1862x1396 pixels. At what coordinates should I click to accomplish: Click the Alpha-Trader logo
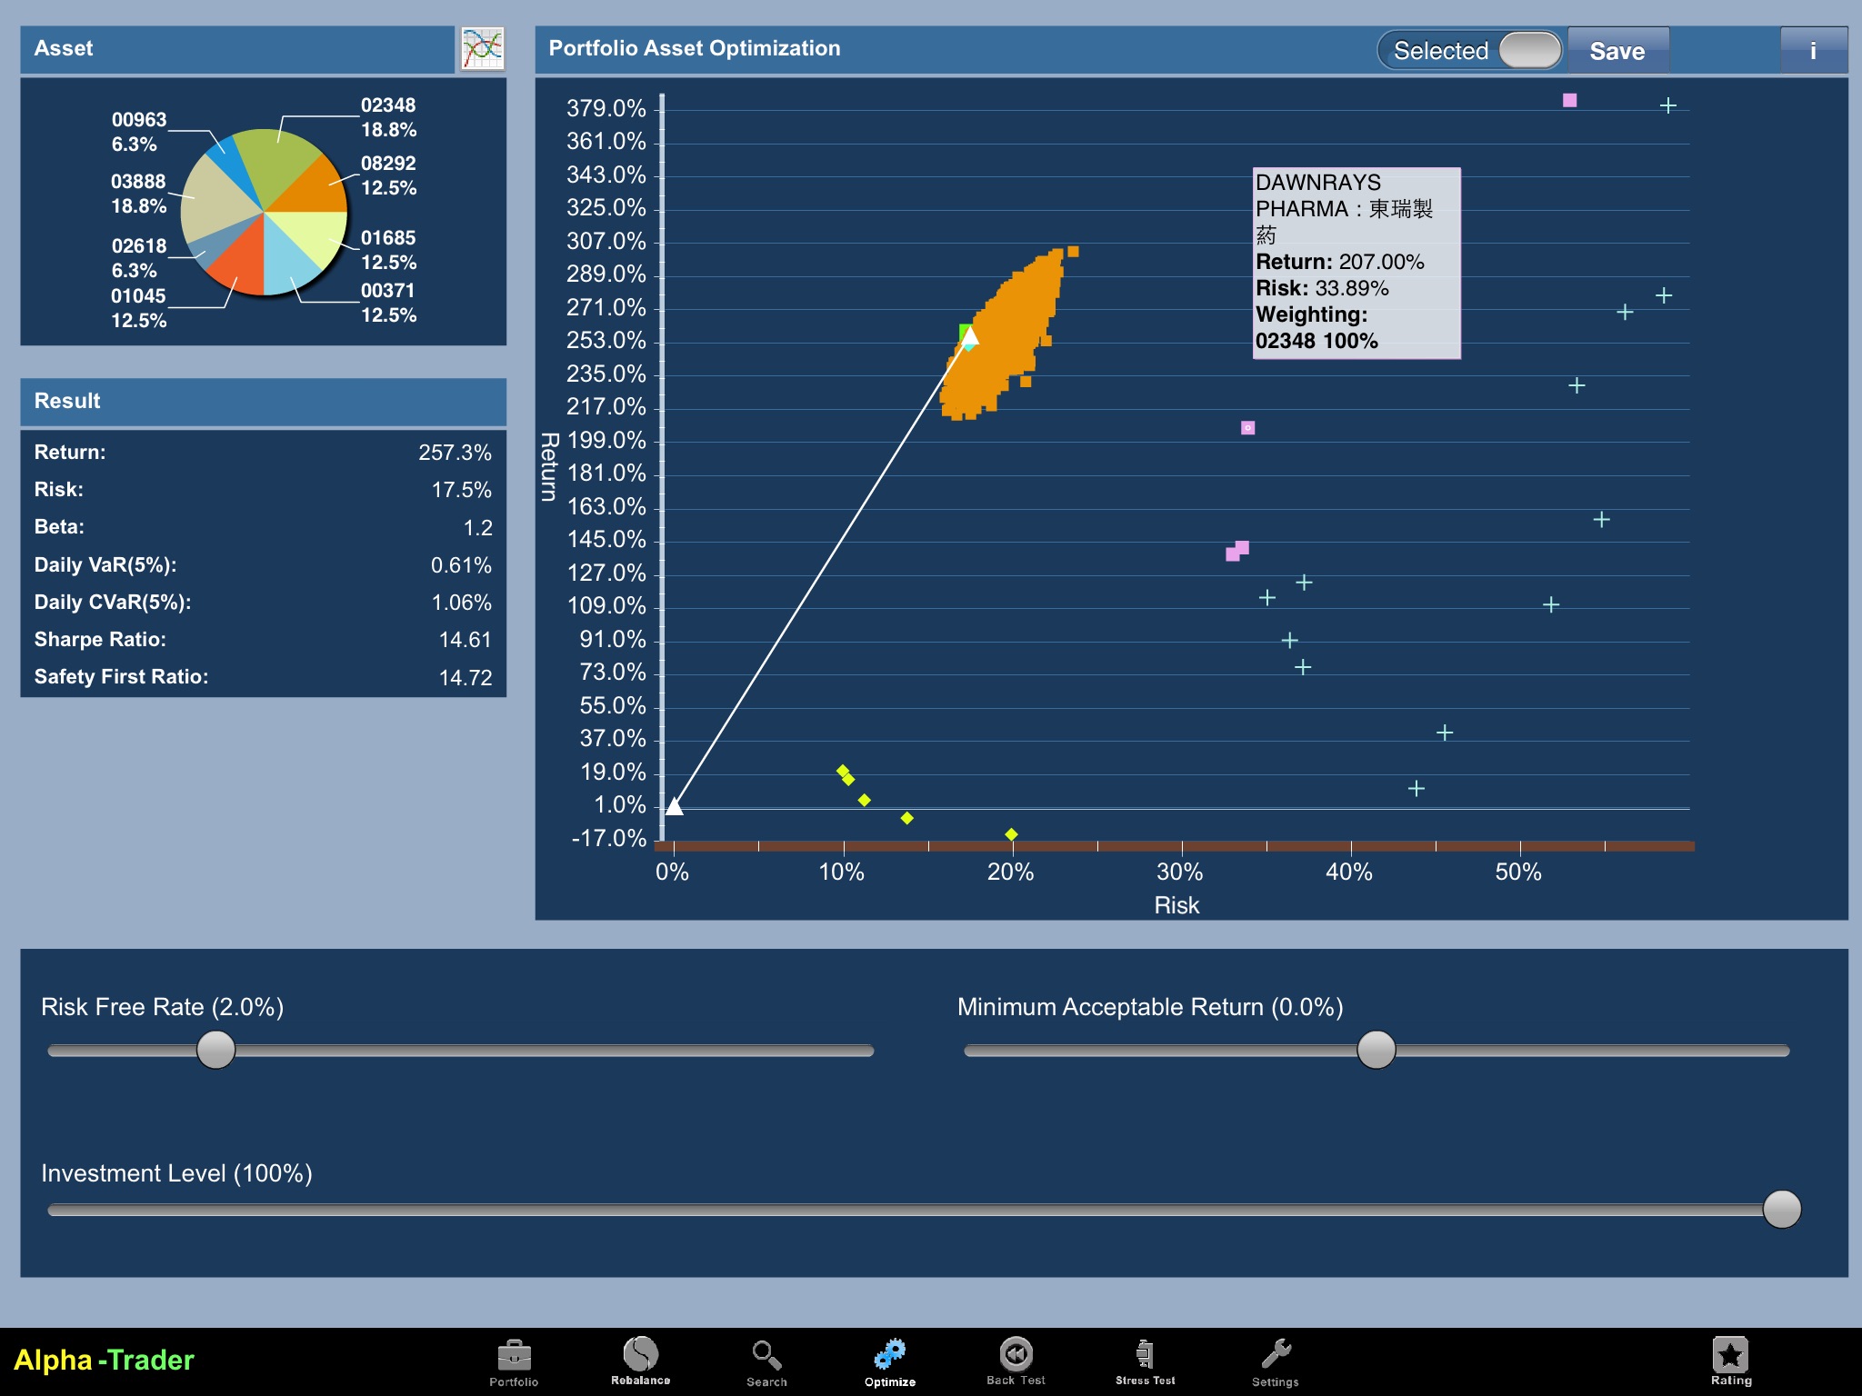pyautogui.click(x=104, y=1360)
